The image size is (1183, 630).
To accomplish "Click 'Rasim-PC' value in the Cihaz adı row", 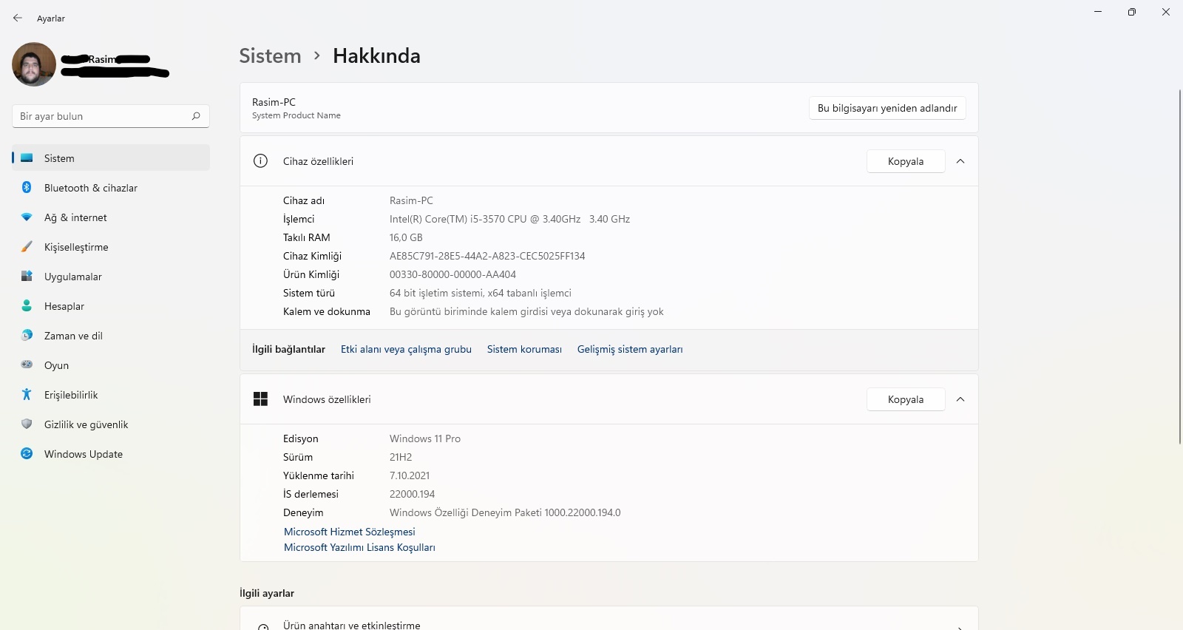I will click(x=411, y=200).
